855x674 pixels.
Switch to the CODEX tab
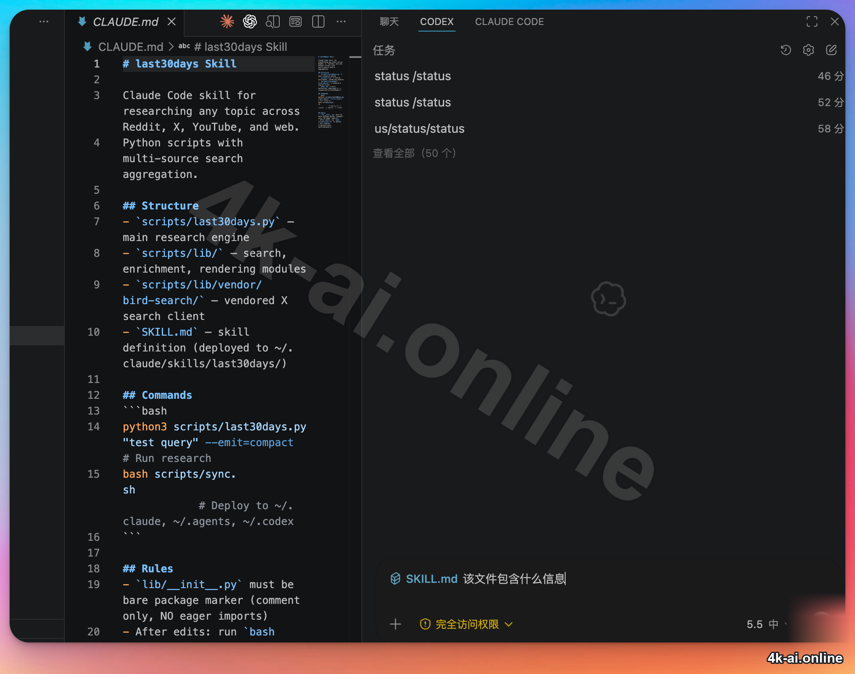(437, 21)
